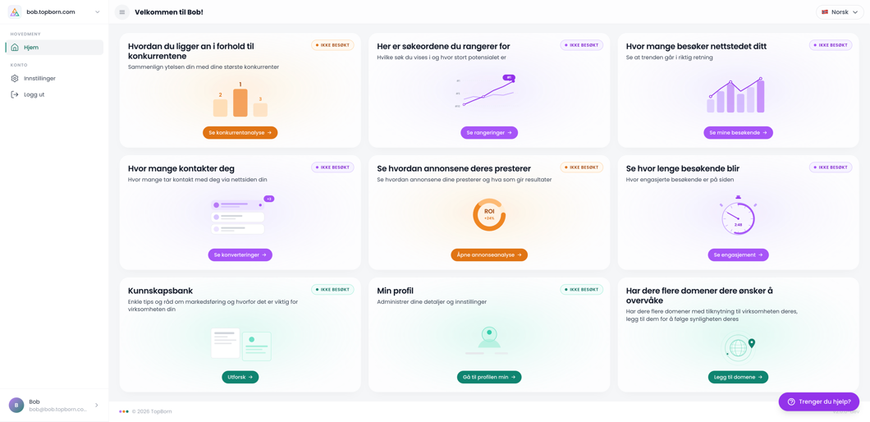Click the TopBorn logo icon in sidebar
Viewport: 870px width, 422px height.
[x=15, y=12]
